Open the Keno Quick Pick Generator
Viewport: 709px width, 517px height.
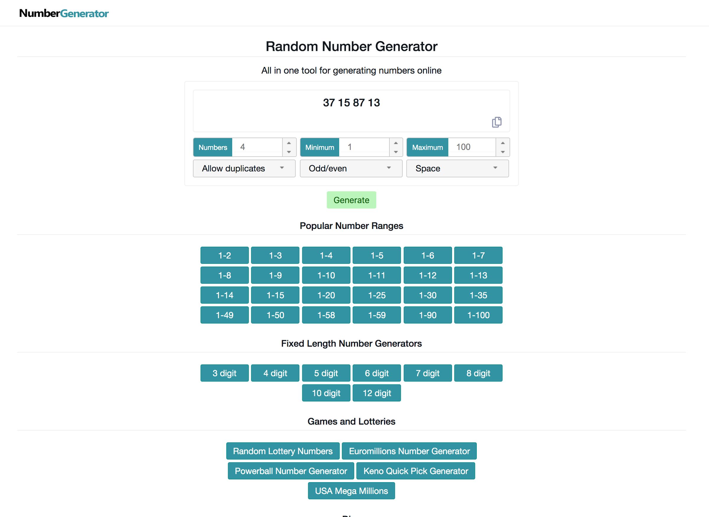coord(416,471)
